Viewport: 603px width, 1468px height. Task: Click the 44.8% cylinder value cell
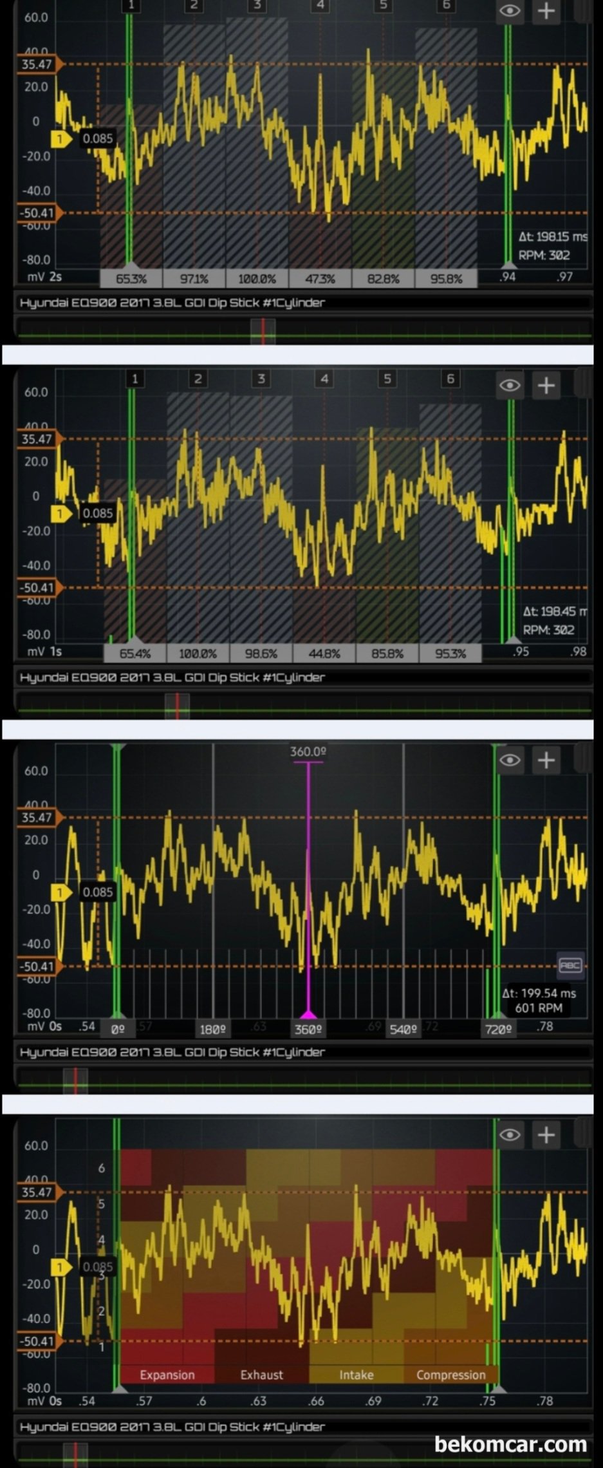(x=324, y=654)
